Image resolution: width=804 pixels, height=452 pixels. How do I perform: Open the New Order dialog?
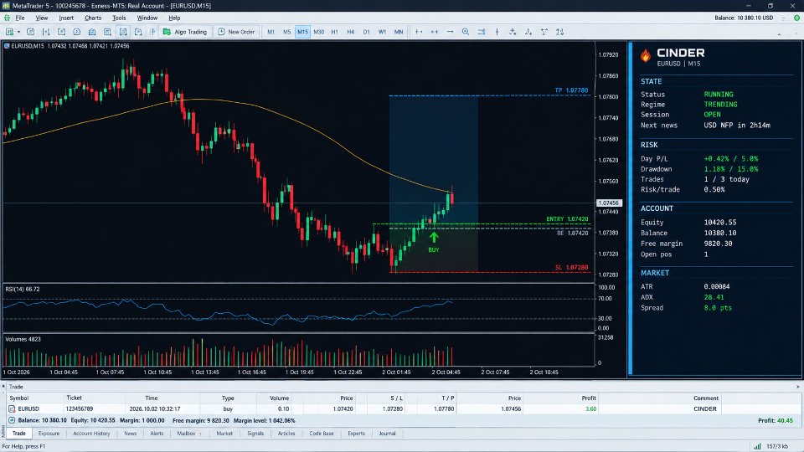pos(236,32)
